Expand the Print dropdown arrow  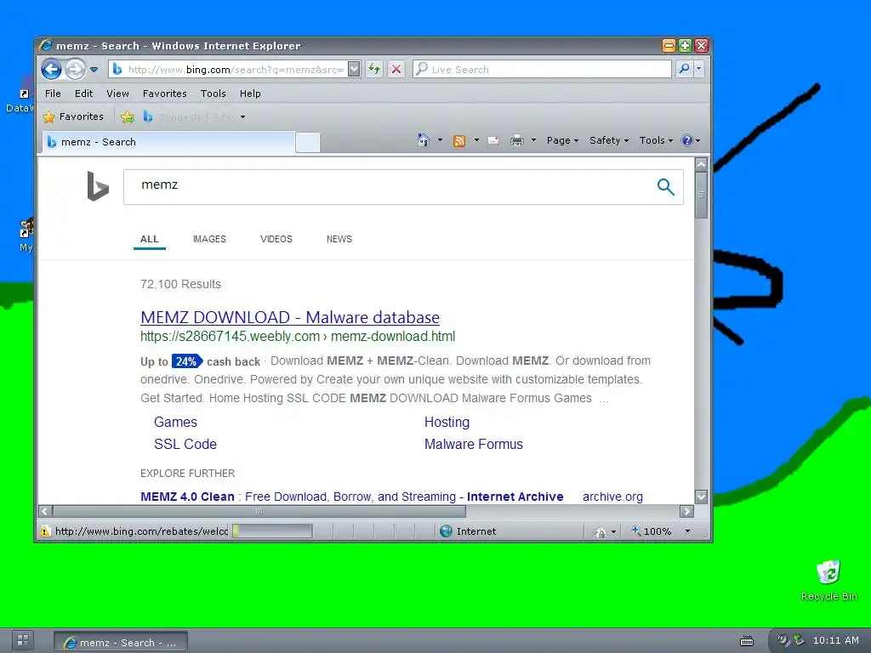pyautogui.click(x=533, y=140)
